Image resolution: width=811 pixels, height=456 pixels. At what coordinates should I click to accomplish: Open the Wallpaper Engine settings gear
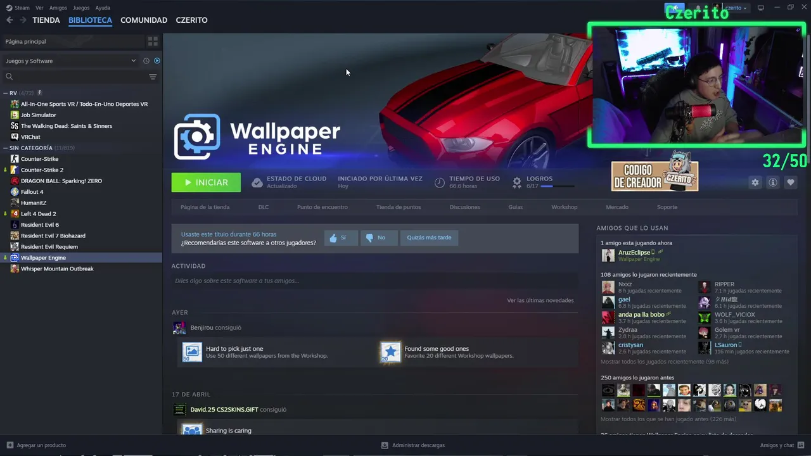coord(755,182)
